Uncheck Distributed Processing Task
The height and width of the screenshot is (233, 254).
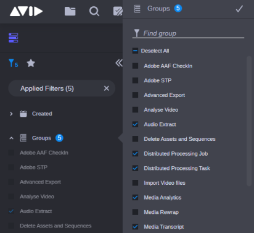click(135, 168)
